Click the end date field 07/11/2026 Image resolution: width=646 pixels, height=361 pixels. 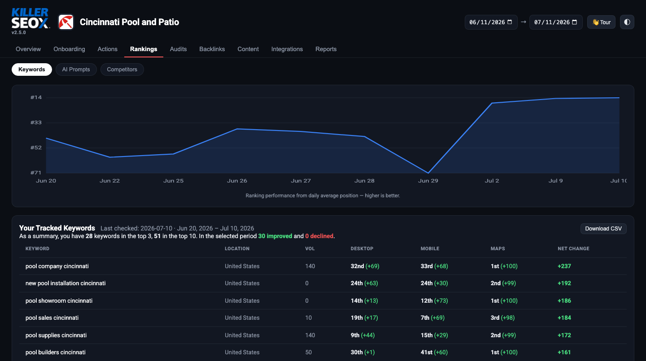coord(556,22)
